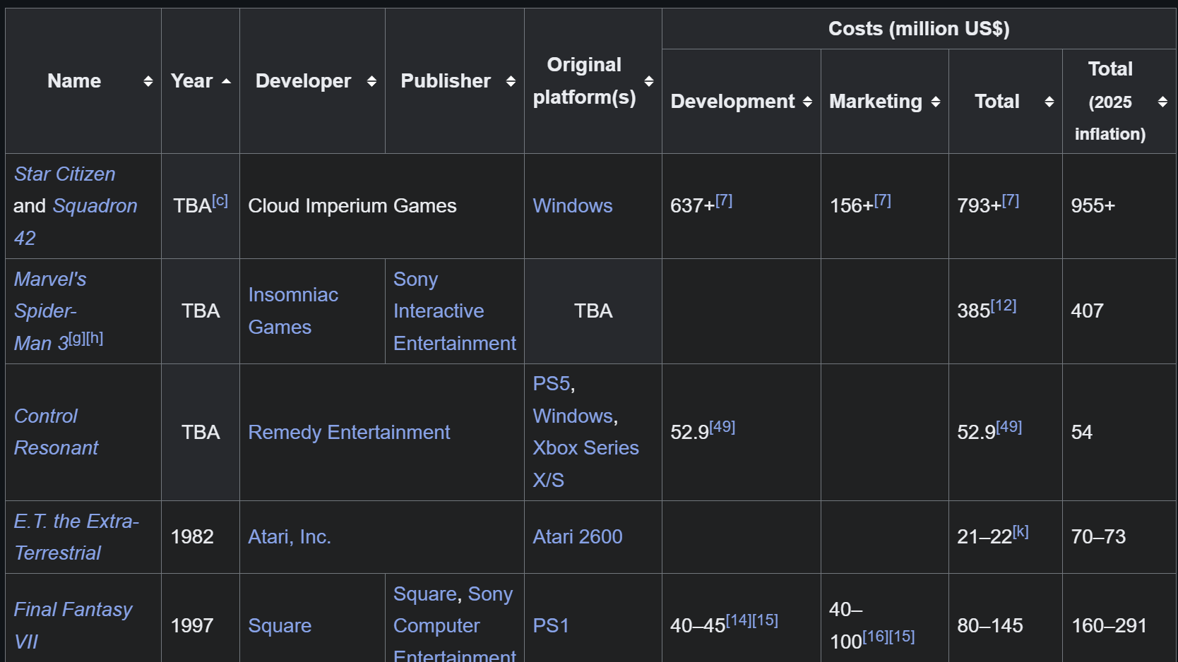This screenshot has width=1178, height=662.
Task: Click the '54' inflation total
Action: point(1082,433)
